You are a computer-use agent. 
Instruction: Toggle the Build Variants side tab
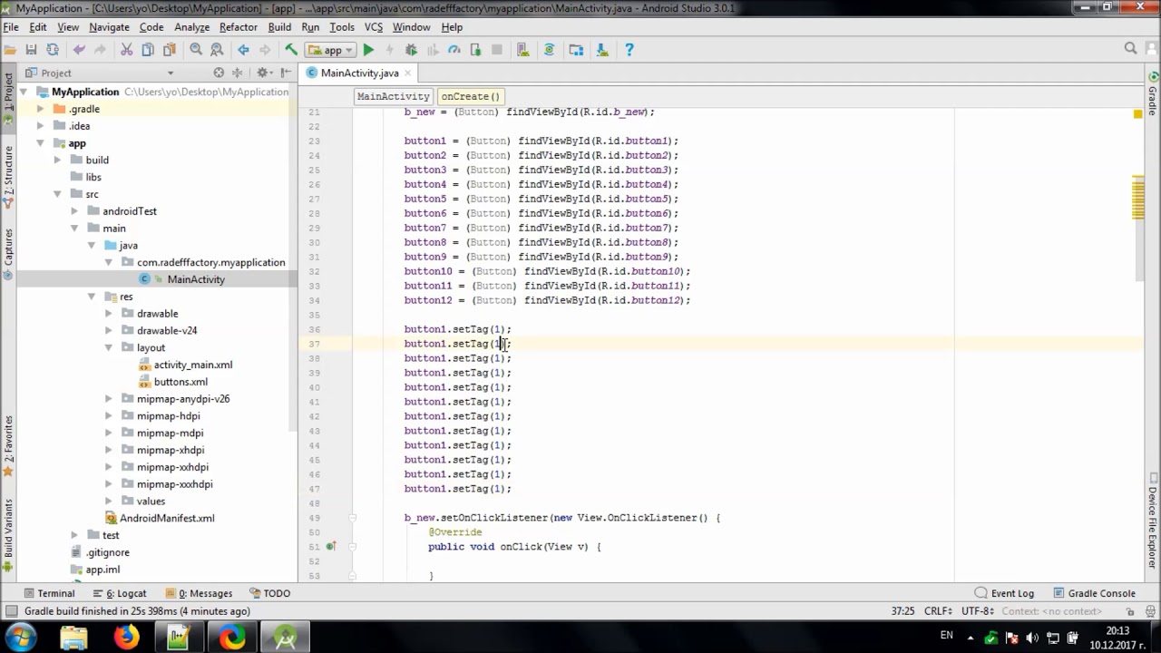click(x=8, y=535)
